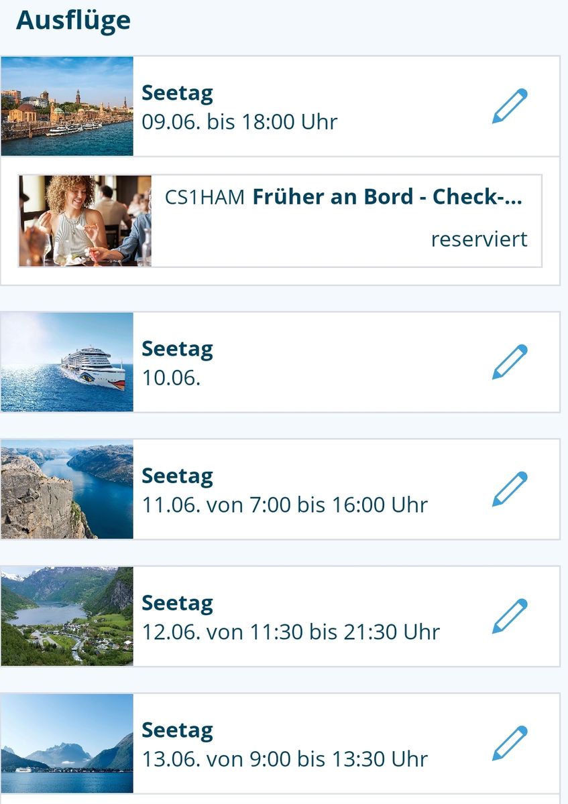Tap the edit pencil for 11.06. Seetag
The height and width of the screenshot is (804, 568).
tap(510, 489)
